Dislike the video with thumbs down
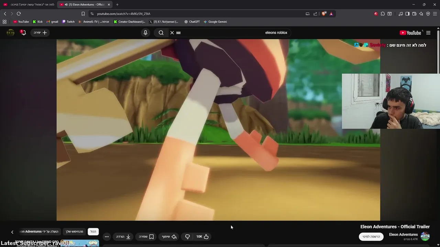This screenshot has height=247, width=440. click(187, 236)
